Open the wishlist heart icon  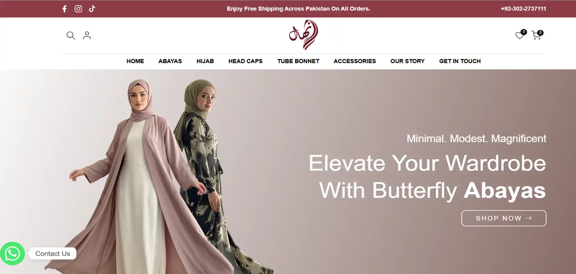(x=520, y=35)
